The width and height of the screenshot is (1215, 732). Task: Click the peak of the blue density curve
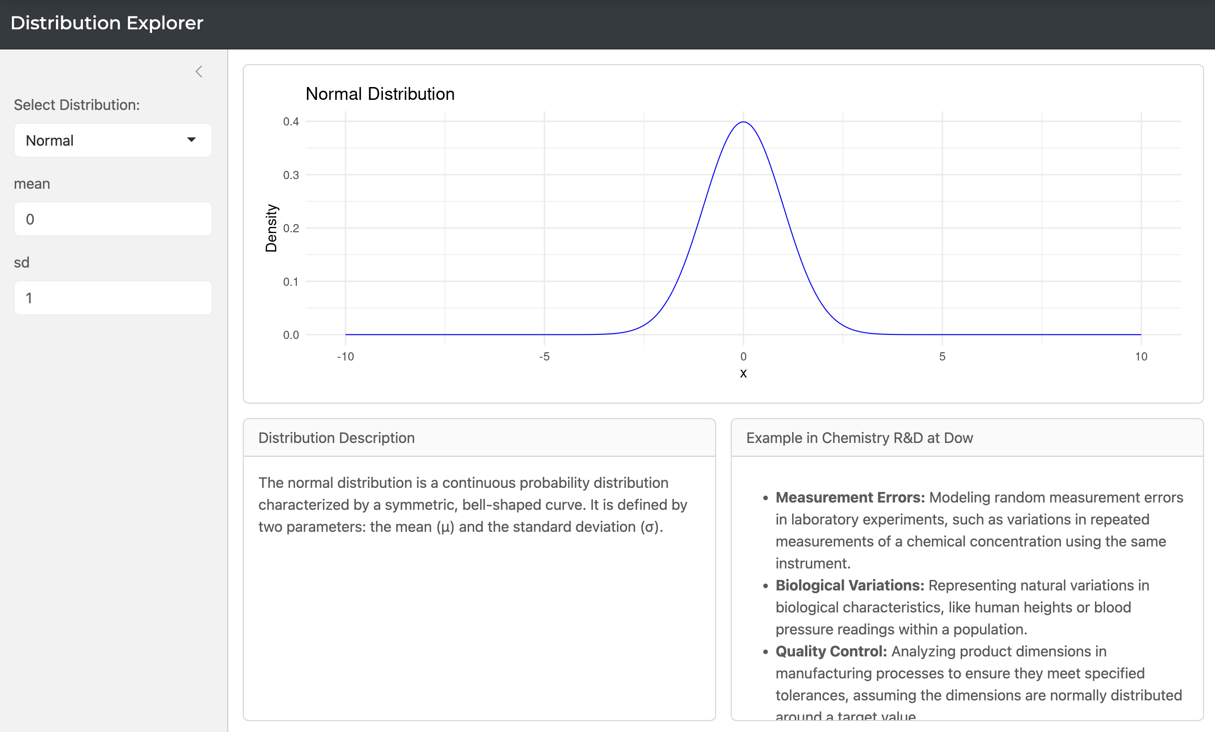[743, 122]
